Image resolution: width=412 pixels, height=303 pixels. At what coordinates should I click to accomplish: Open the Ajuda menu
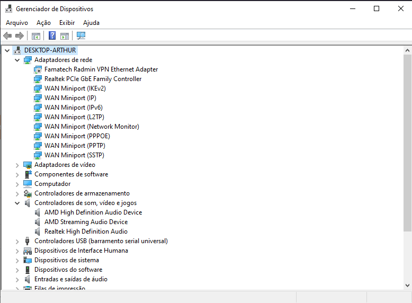click(x=91, y=23)
